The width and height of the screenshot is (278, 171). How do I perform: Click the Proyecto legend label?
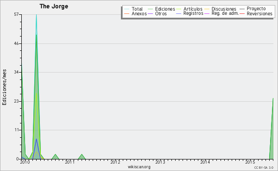(x=256, y=8)
